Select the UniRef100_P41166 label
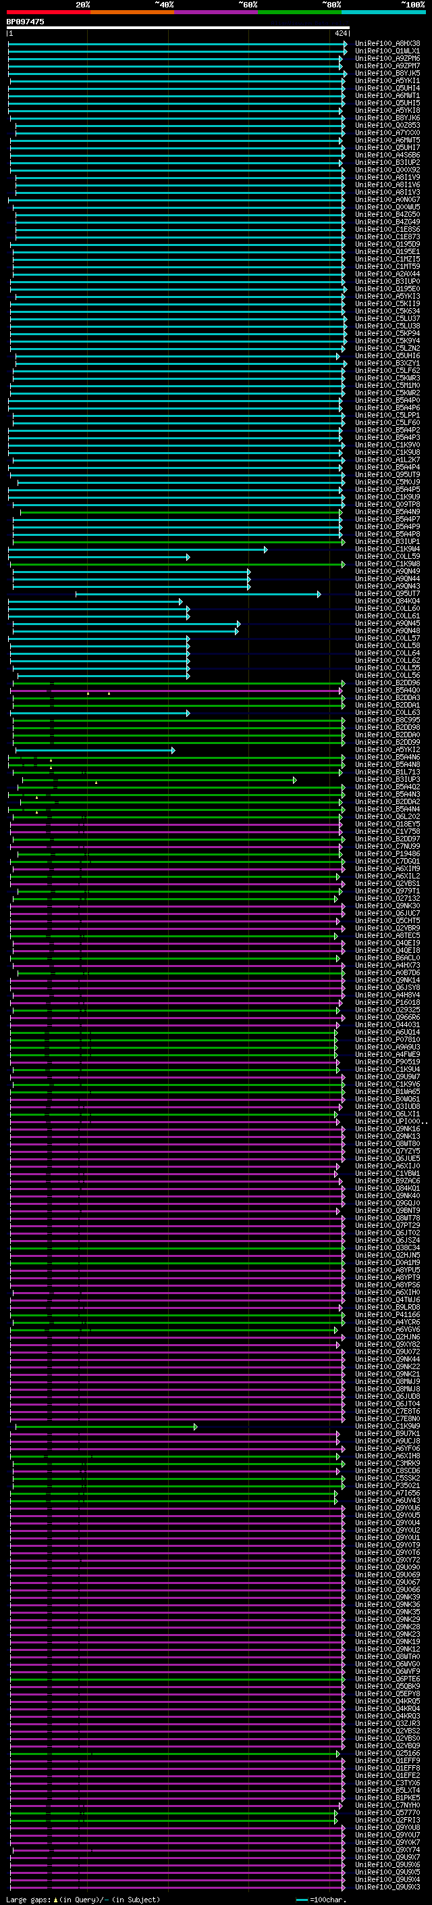 tap(387, 1315)
